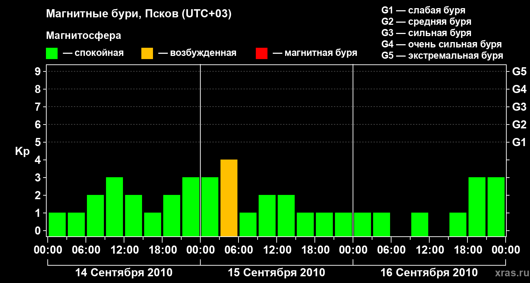Click the Kp axis title

(x=22, y=151)
